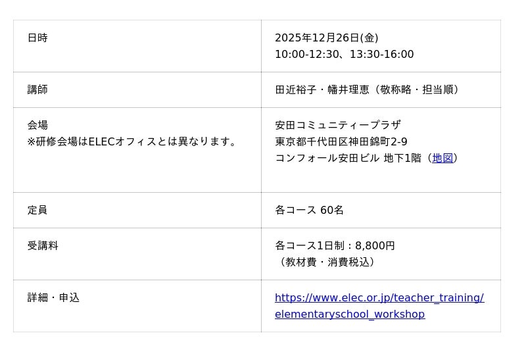
Task: Open the 地図 map link
Action: coord(442,158)
